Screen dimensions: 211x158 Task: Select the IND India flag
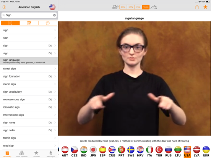click(84, 152)
